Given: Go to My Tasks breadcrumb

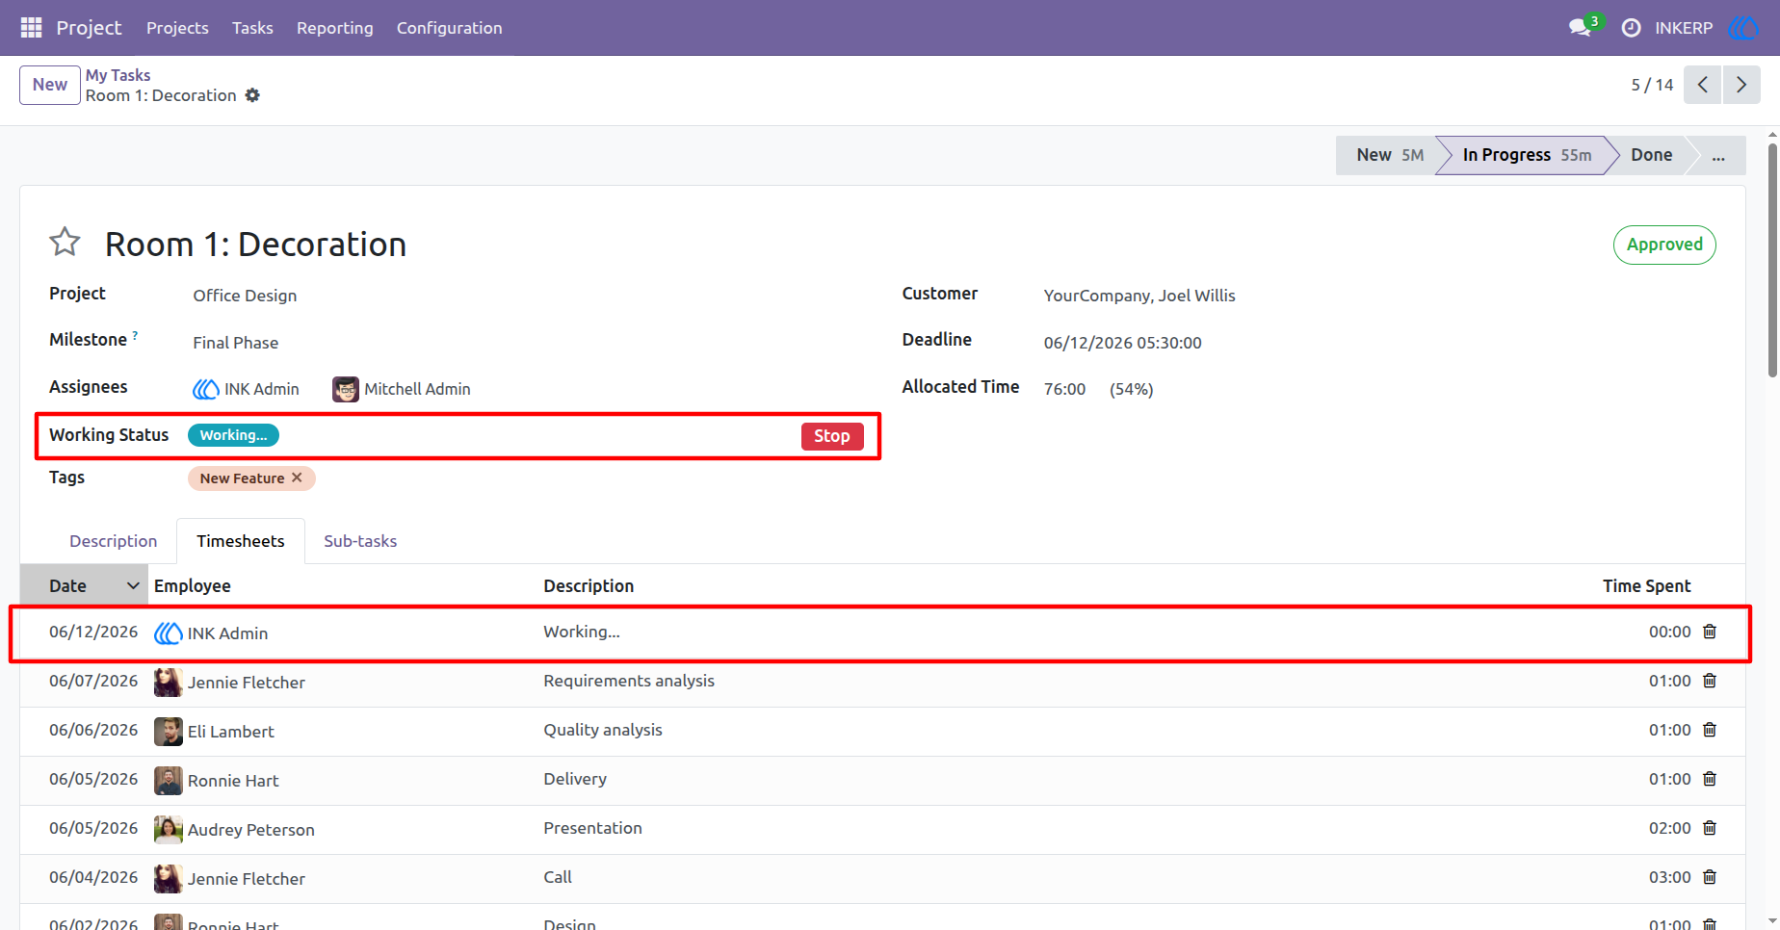Looking at the screenshot, I should click(118, 75).
